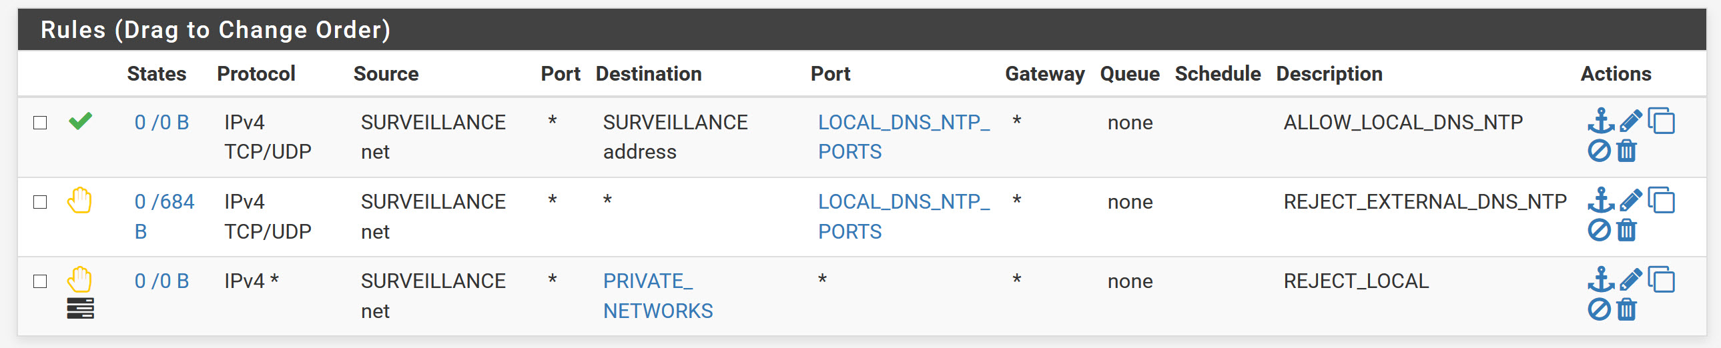
Task: Click reject hand icon of REJECT_EXTERNAL_DNS_NTP rule
Action: 79,201
